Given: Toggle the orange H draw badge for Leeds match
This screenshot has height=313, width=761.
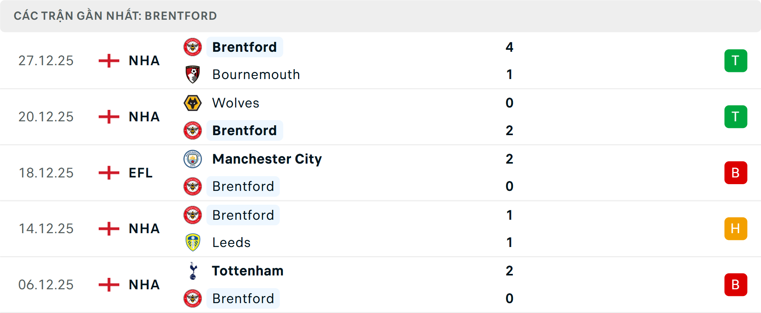Looking at the screenshot, I should (736, 228).
